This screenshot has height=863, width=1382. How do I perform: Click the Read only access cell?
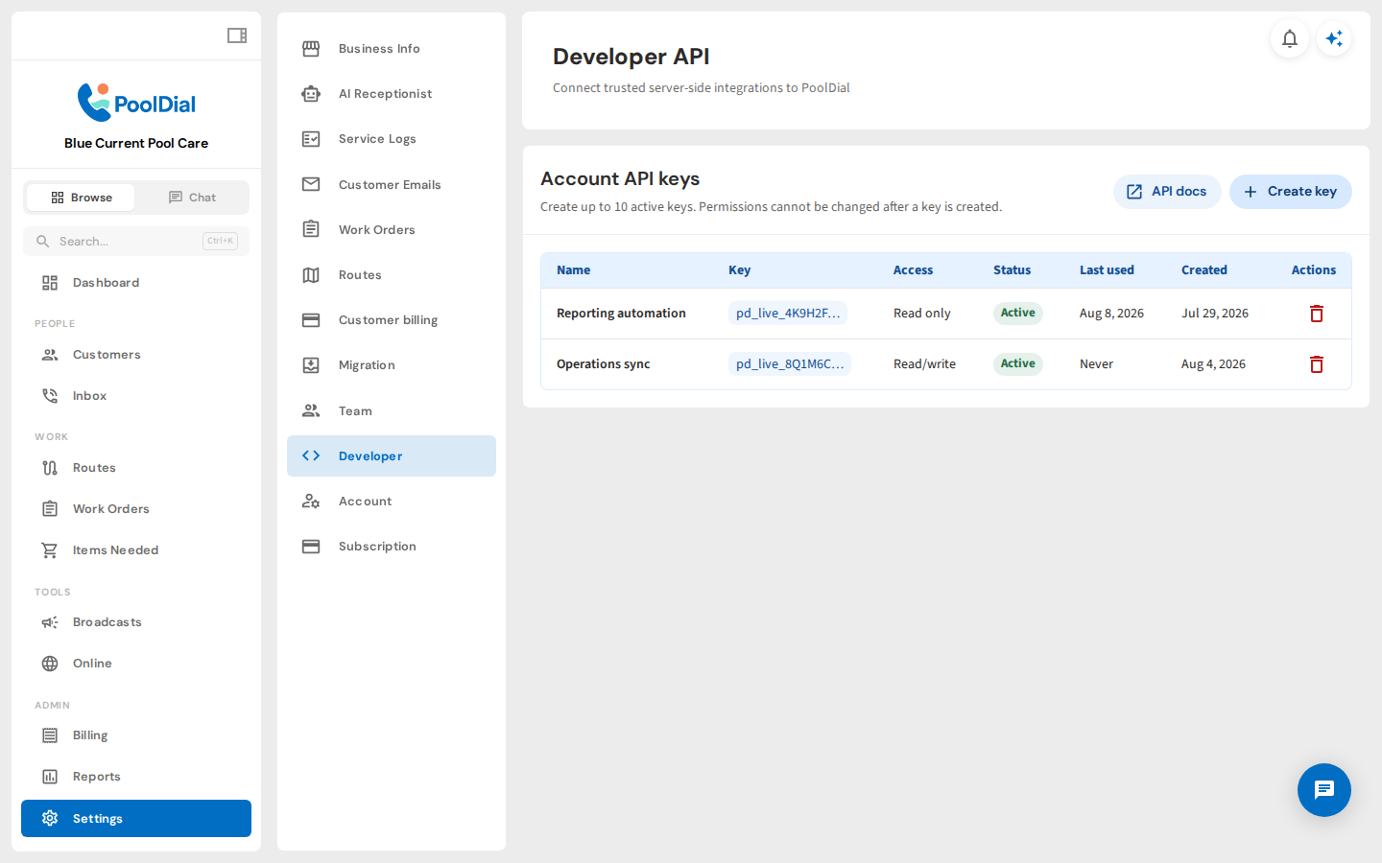click(x=922, y=314)
